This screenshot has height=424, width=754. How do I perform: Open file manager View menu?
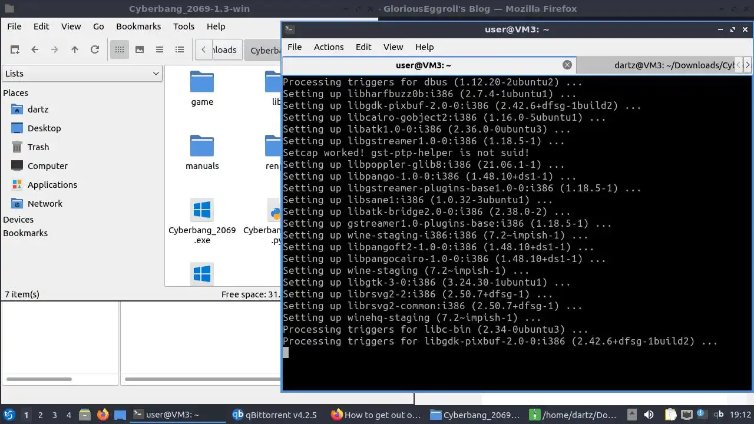click(71, 26)
